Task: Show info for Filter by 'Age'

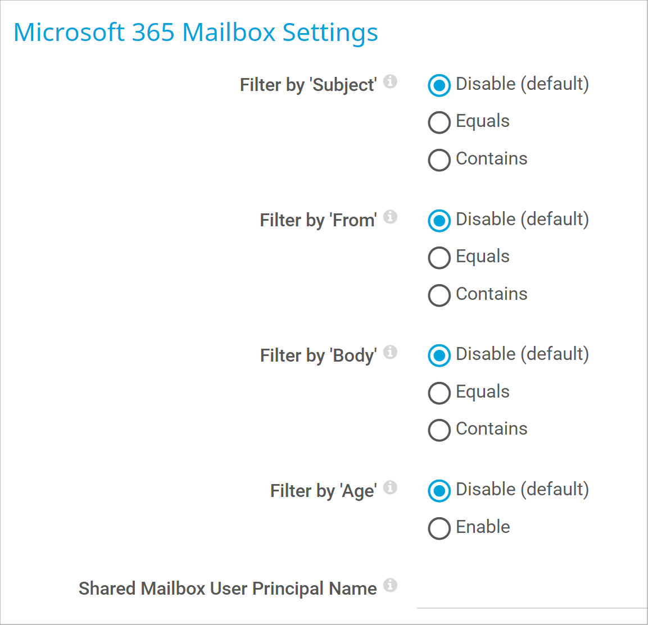Action: click(390, 487)
